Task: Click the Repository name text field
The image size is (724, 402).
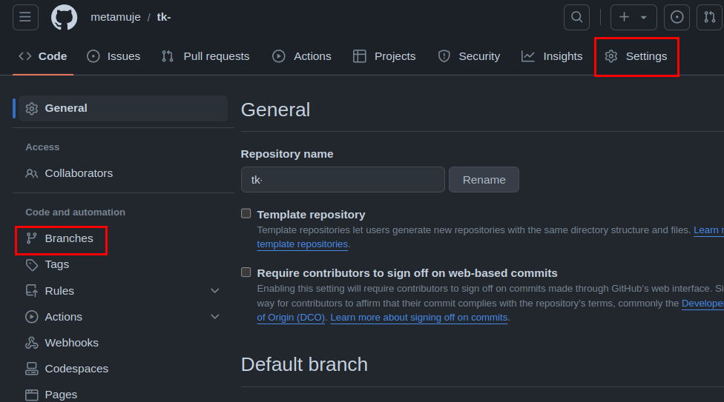Action: pos(342,180)
